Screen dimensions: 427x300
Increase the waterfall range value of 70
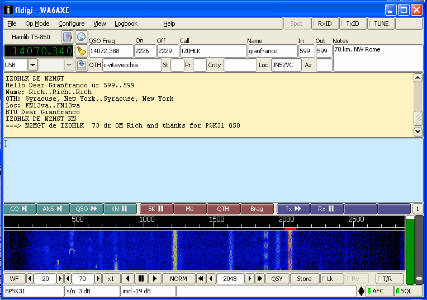coord(98,279)
